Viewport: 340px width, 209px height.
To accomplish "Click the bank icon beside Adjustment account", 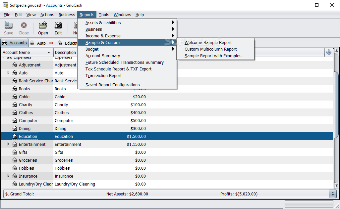I will (x=15, y=65).
